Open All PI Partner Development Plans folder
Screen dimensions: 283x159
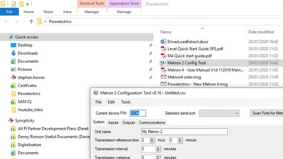click(53, 129)
